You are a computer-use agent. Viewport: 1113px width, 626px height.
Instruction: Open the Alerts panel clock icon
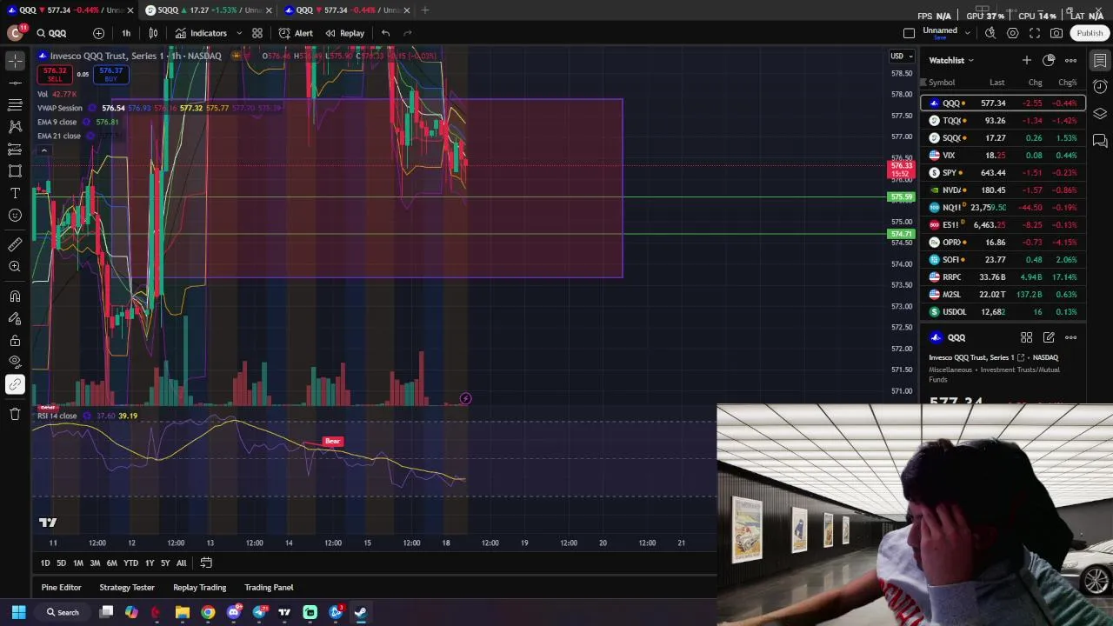[1100, 87]
